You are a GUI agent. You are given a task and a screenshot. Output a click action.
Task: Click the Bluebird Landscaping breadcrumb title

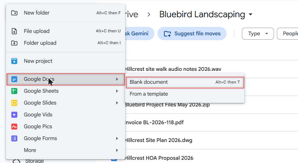coord(202,14)
